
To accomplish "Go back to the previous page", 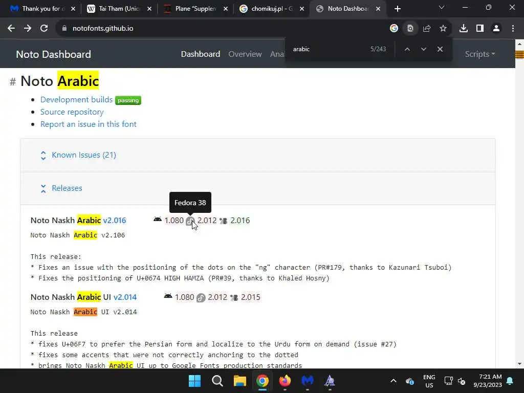I will click(11, 29).
